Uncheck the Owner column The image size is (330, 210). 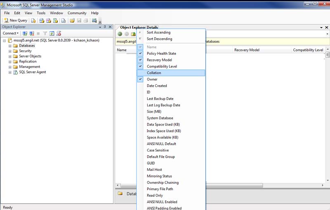coord(171,79)
